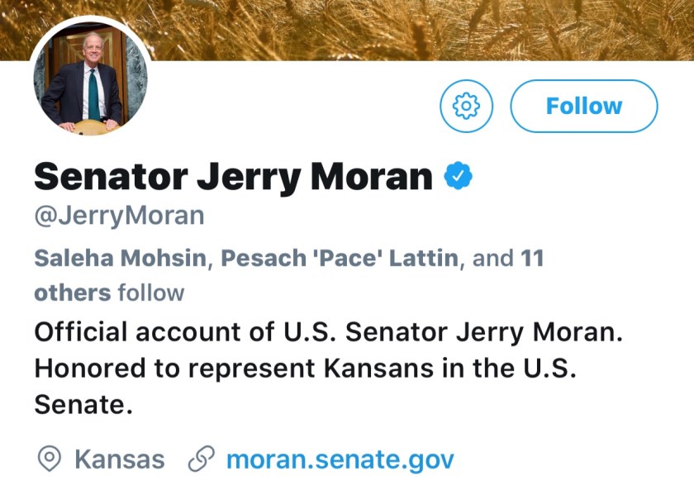
Task: Click the Kansas location text
Action: click(119, 459)
